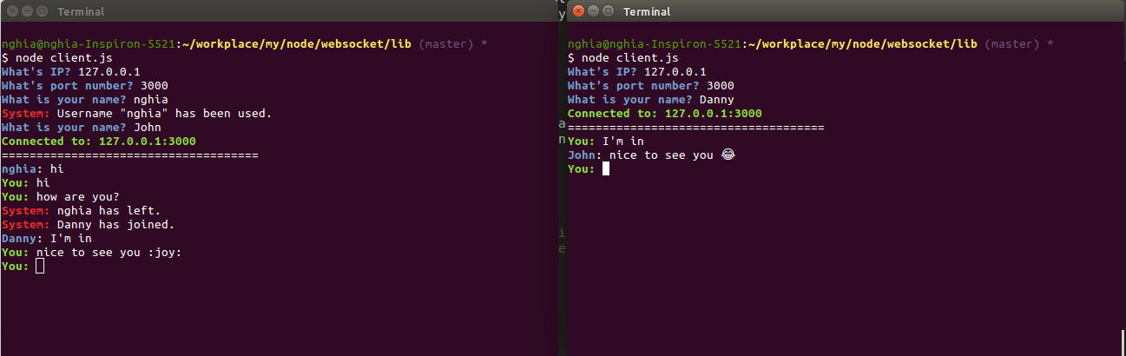Click the prompt cursor after the last 'You:' in Danny's terminal
The width and height of the screenshot is (1126, 356).
606,168
